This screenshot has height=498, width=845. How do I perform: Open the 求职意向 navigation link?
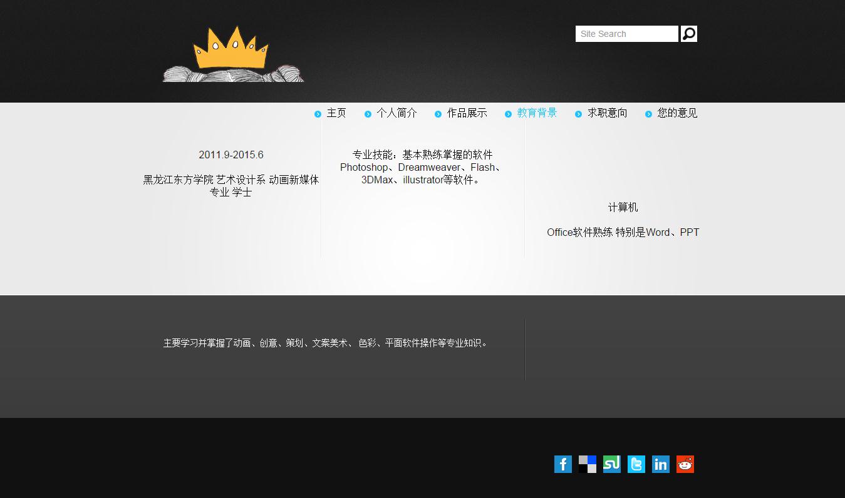[607, 113]
